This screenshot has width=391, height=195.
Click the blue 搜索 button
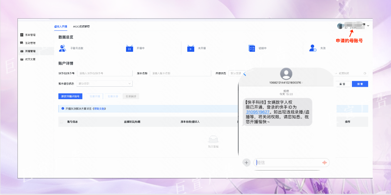tap(360, 84)
